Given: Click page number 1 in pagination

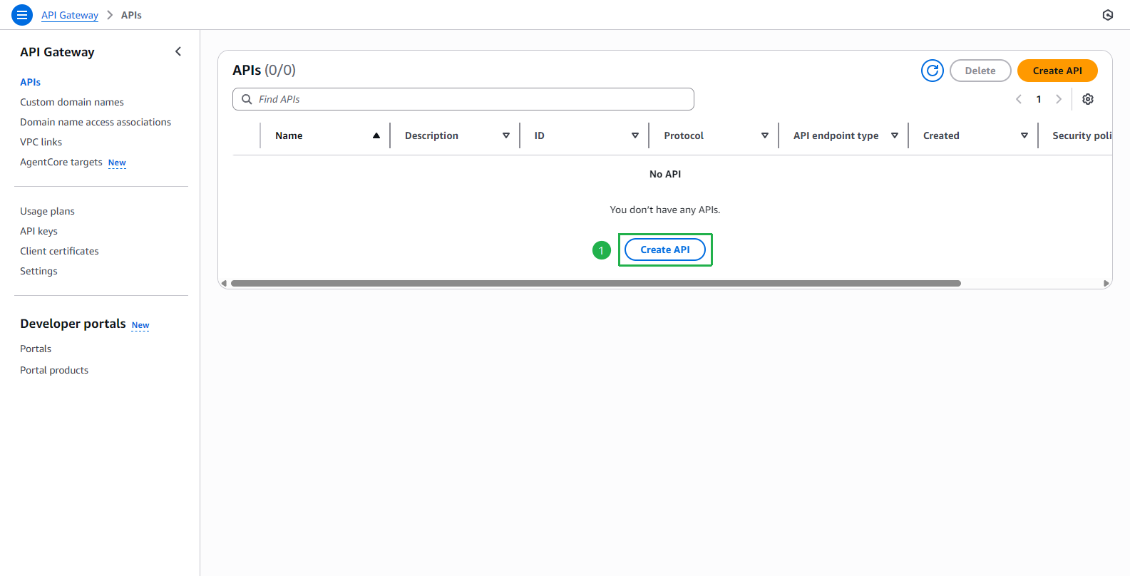Looking at the screenshot, I should pyautogui.click(x=1039, y=99).
